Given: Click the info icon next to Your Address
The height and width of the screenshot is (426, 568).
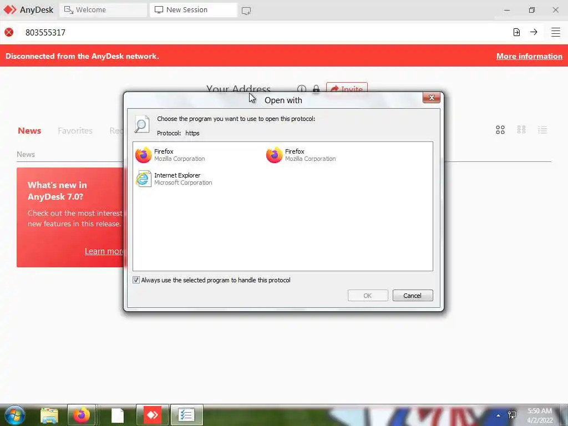Looking at the screenshot, I should (302, 89).
